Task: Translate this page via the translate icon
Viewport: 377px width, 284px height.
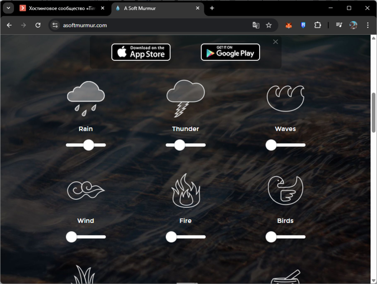Action: click(256, 25)
